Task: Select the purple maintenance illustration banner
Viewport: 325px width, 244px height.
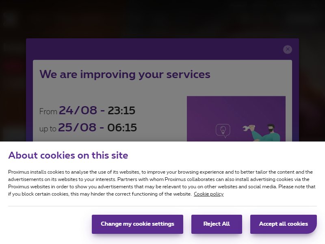Action: [x=236, y=119]
